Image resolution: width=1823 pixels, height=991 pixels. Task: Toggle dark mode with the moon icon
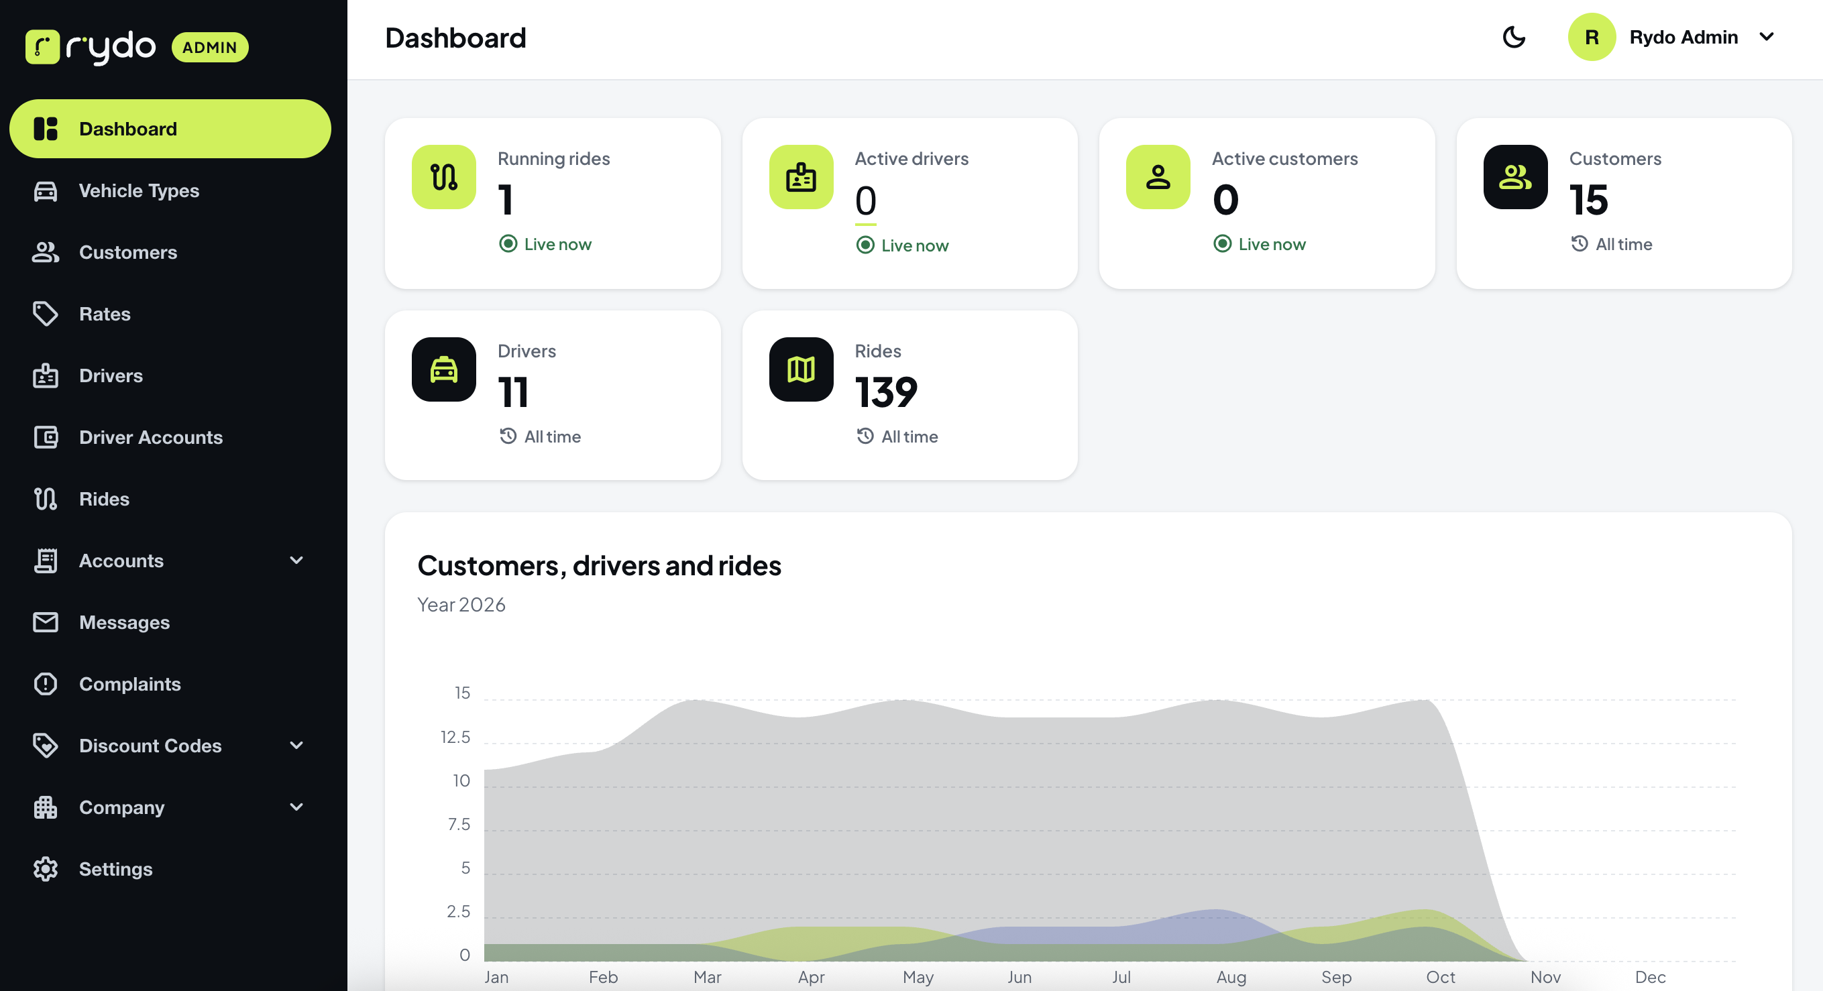[1514, 37]
